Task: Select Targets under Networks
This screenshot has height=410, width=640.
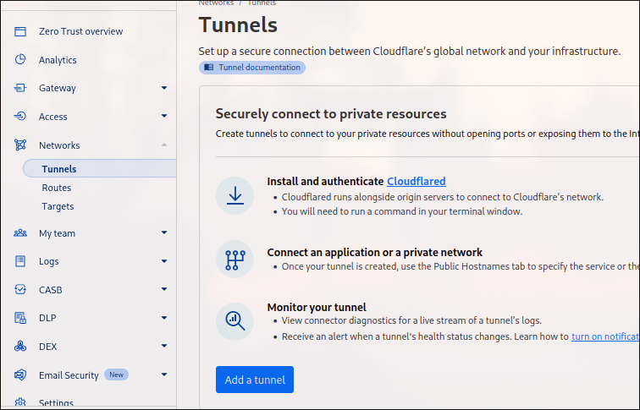Action: pyautogui.click(x=58, y=206)
